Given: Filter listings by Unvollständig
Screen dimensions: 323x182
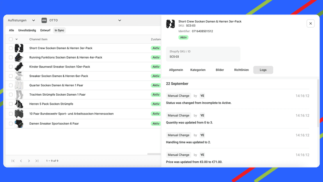Looking at the screenshot, I should tap(27, 30).
